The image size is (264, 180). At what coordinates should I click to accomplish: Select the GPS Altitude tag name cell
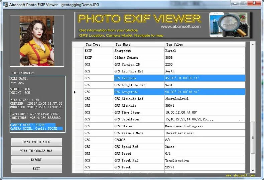139,106
